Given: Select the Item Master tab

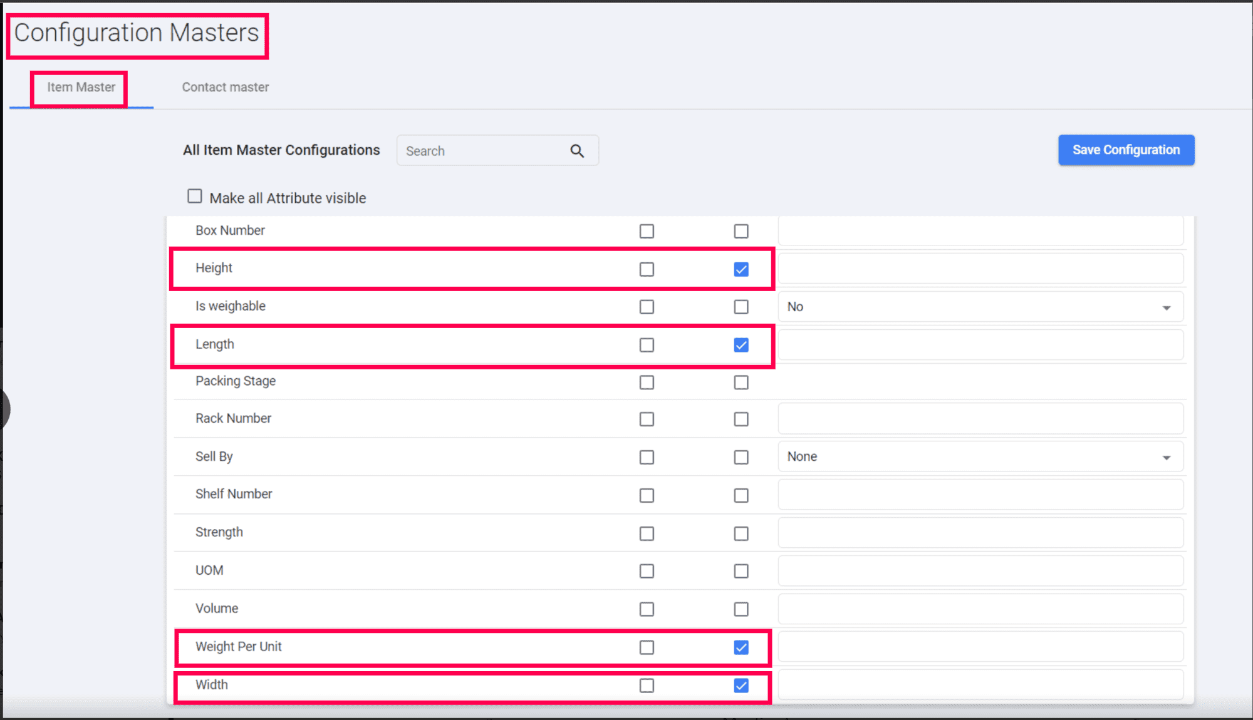Looking at the screenshot, I should click(81, 88).
